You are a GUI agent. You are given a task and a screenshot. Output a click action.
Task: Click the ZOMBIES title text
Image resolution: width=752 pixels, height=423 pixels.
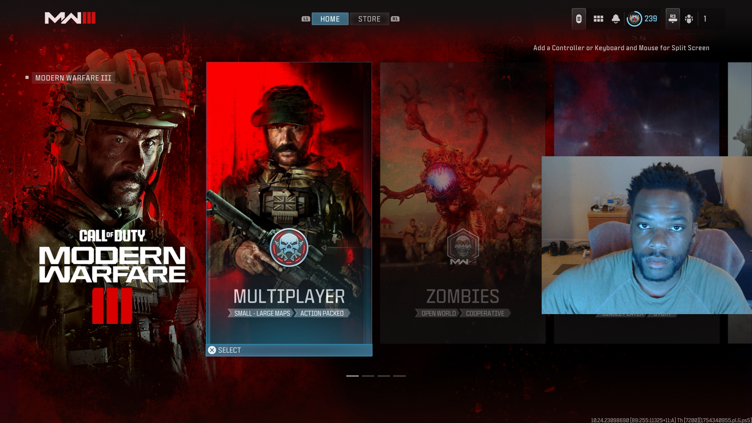click(463, 296)
